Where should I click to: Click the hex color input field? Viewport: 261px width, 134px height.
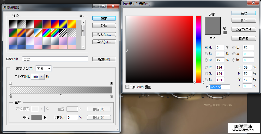tap(219, 87)
